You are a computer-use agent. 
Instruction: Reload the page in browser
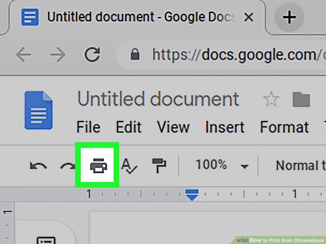click(x=92, y=55)
